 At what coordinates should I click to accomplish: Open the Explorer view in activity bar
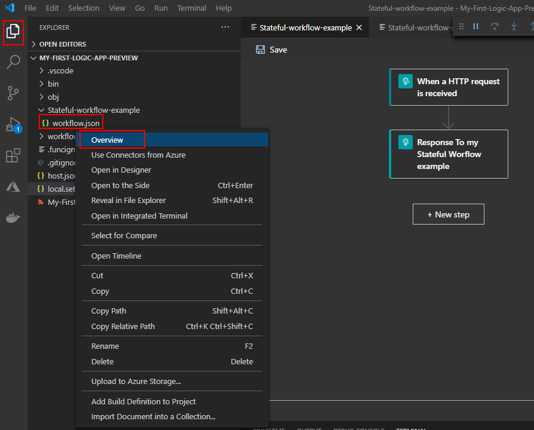pyautogui.click(x=13, y=32)
